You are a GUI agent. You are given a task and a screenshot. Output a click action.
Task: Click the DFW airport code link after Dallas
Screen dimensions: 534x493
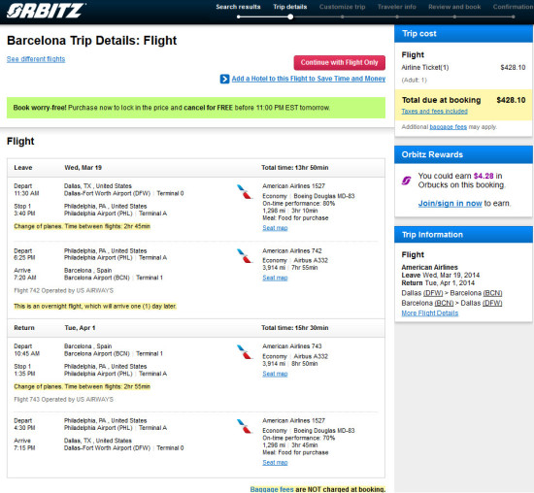pyautogui.click(x=432, y=293)
